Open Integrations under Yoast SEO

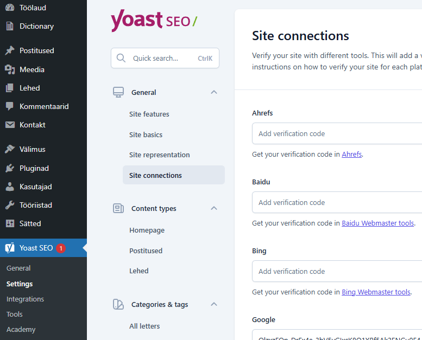(x=25, y=299)
